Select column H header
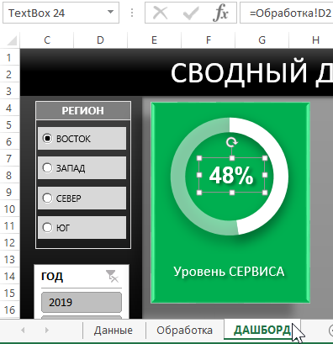Screen dimensions: 333x344 coord(311,40)
